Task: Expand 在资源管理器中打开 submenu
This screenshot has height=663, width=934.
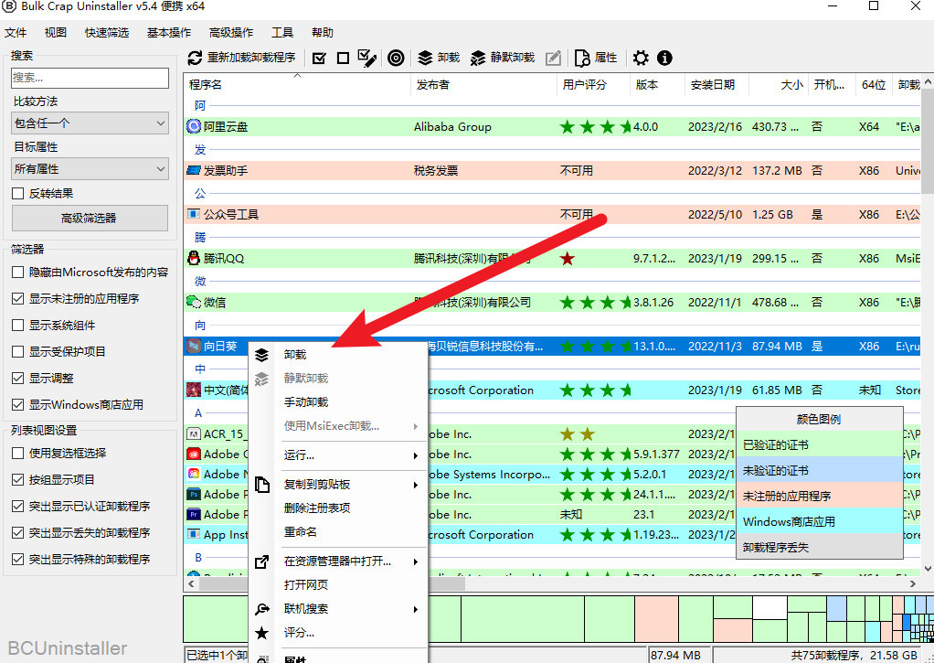Action: coord(416,561)
